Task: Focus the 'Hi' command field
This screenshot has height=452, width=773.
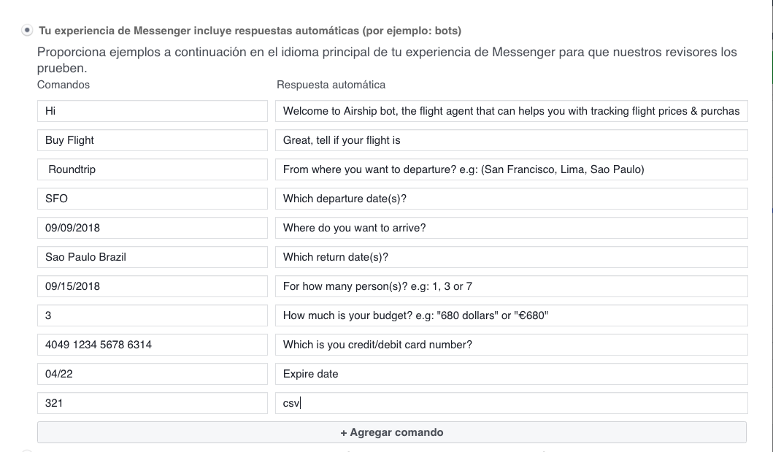Action: click(153, 111)
